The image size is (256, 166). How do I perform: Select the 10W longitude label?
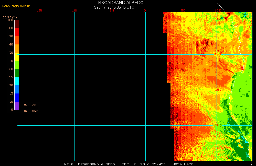click(75, 10)
